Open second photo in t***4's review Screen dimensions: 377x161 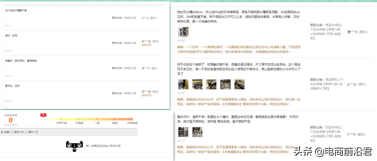point(197,132)
